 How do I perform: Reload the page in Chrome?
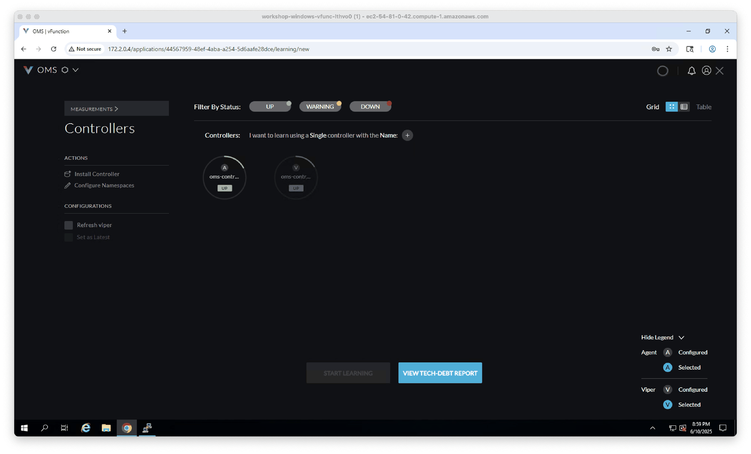click(54, 49)
